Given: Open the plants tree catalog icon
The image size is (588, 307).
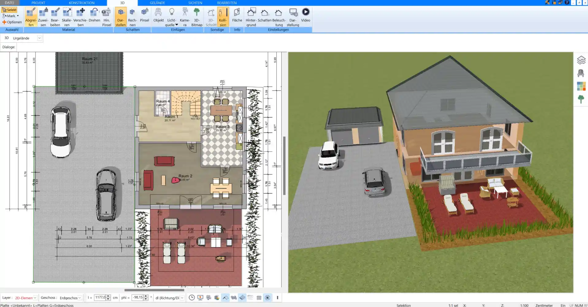Looking at the screenshot, I should 581,99.
